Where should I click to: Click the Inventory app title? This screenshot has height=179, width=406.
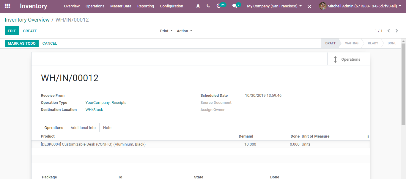[x=33, y=6]
